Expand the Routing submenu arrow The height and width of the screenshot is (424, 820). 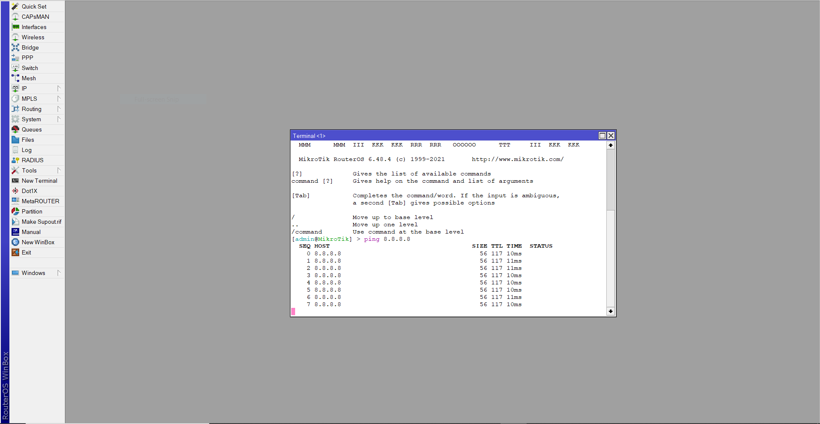[59, 109]
